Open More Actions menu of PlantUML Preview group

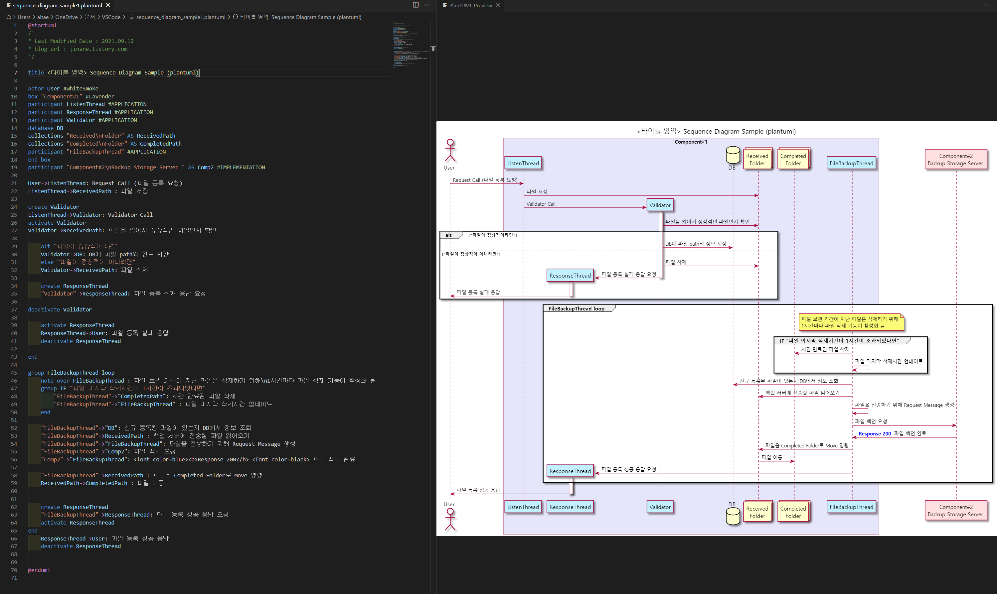(x=987, y=5)
